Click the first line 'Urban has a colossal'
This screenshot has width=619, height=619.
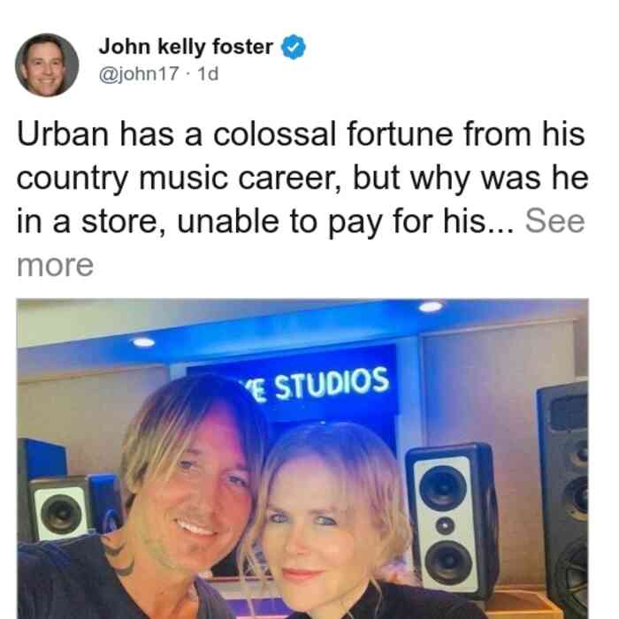point(177,134)
